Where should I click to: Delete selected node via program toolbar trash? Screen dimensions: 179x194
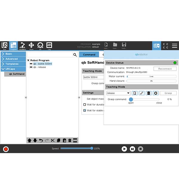click(70, 141)
